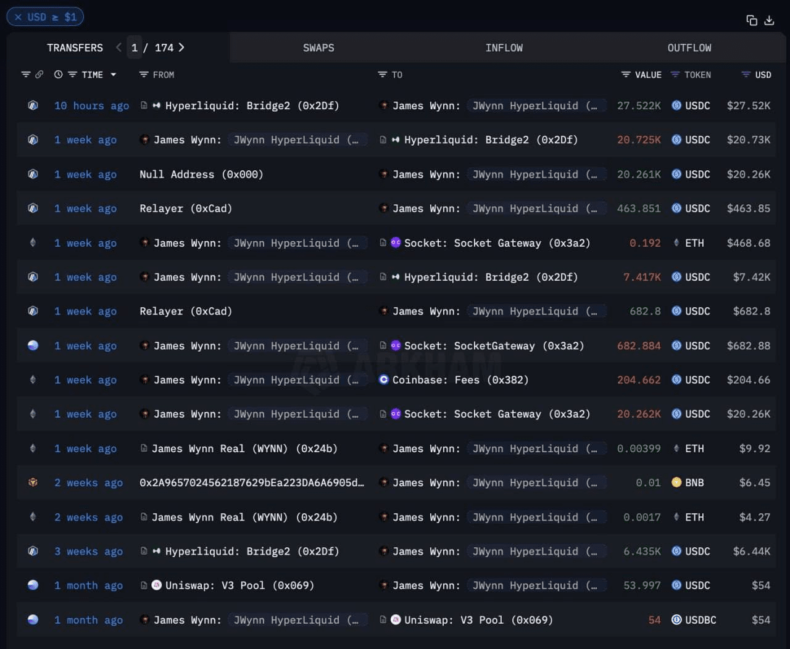Filter by the VALUE column
This screenshot has height=649, width=790.
[626, 75]
